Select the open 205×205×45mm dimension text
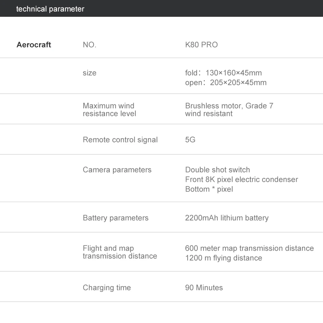 [x=226, y=82]
